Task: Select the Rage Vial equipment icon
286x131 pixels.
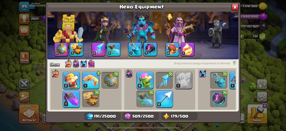Action: pos(71,99)
